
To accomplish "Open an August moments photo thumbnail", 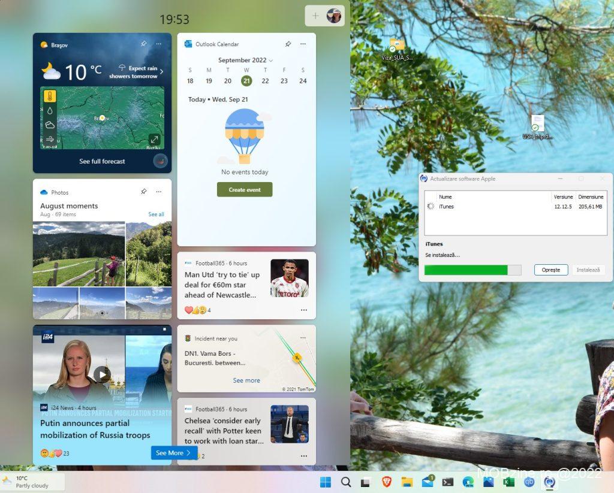I will pos(78,252).
